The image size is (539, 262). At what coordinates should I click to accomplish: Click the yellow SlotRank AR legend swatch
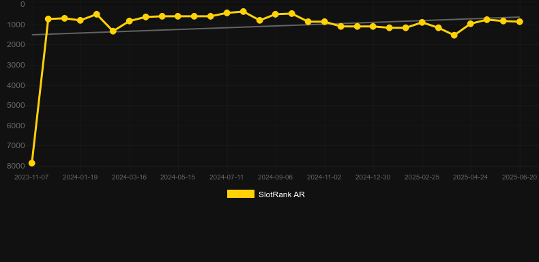coord(241,194)
